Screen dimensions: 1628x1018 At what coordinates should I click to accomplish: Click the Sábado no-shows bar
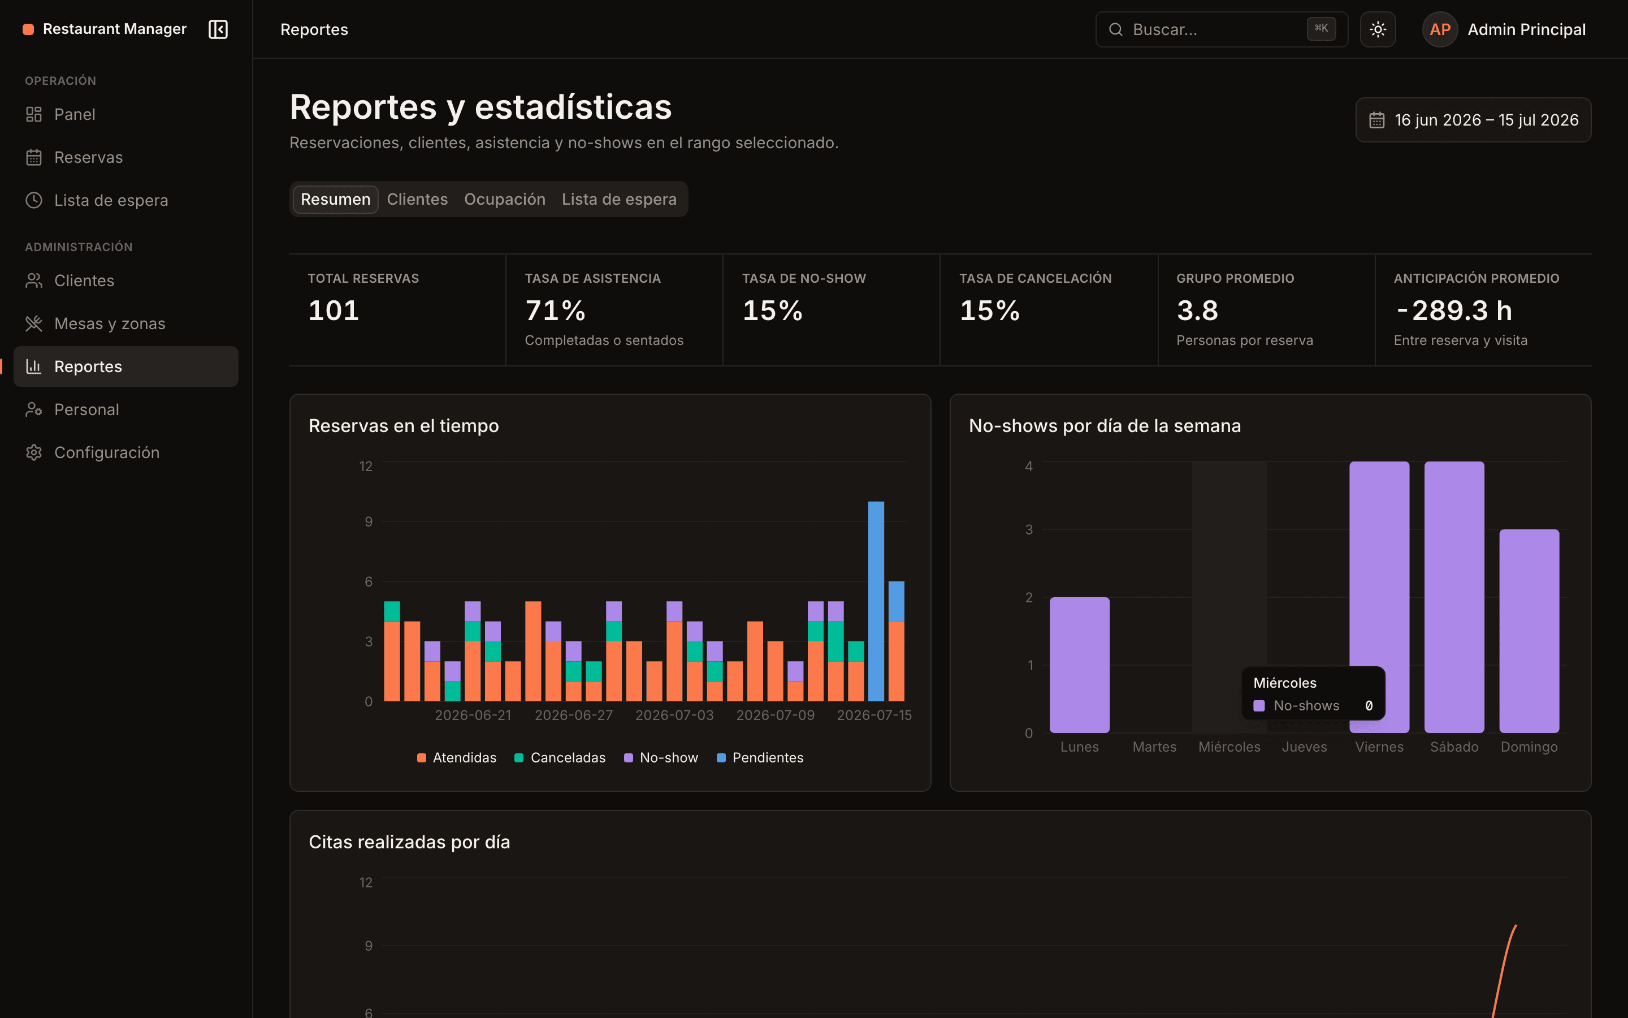point(1454,597)
